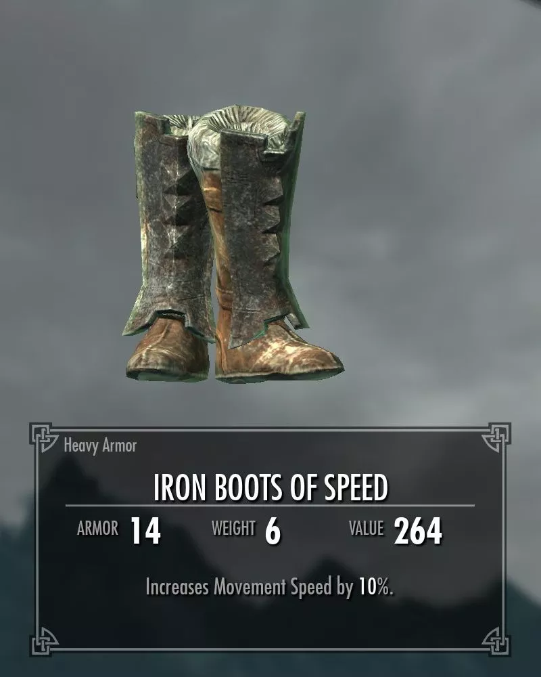This screenshot has height=677, width=541.
Task: Click the weight value 6
Action: (x=273, y=531)
